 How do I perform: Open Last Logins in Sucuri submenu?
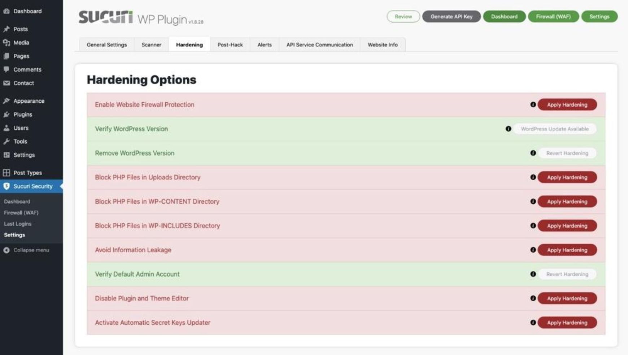click(18, 224)
